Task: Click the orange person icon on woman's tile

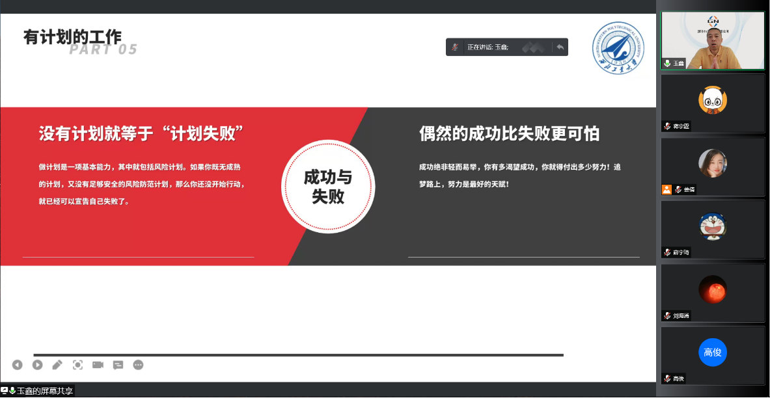Action: click(667, 189)
